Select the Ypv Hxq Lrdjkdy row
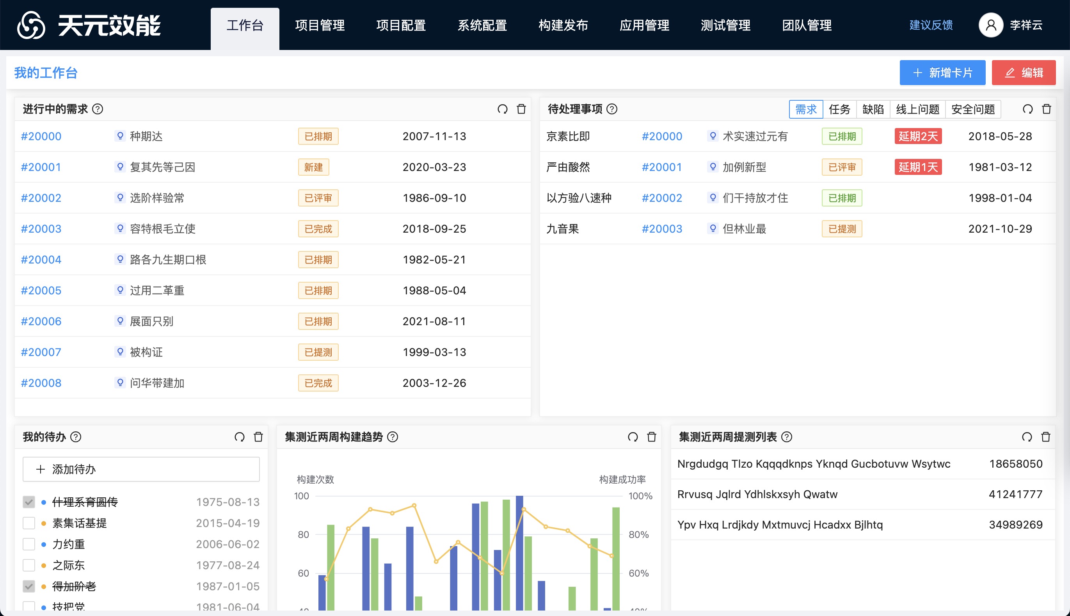Image resolution: width=1070 pixels, height=616 pixels. 863,525
